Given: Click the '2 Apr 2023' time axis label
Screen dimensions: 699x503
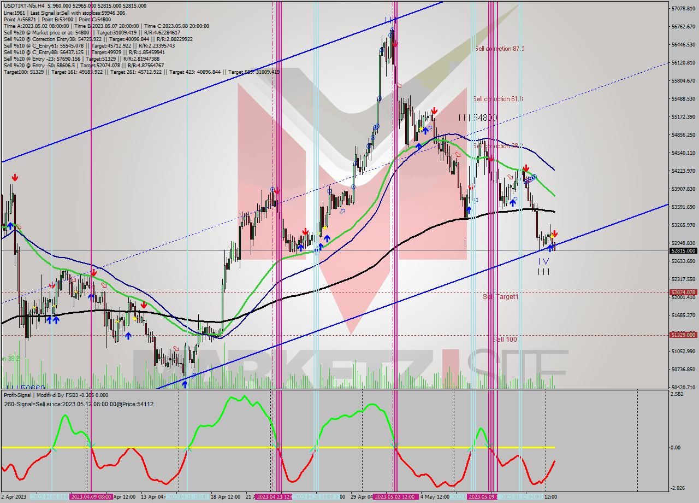Looking at the screenshot, I should (13, 497).
